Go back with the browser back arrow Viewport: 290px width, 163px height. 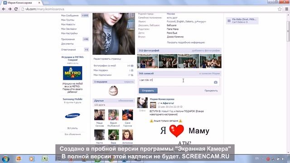(4, 9)
